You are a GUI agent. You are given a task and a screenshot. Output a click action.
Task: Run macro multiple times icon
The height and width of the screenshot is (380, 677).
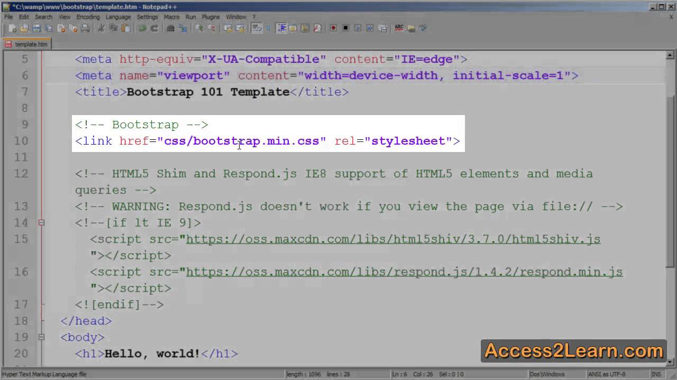[x=369, y=28]
